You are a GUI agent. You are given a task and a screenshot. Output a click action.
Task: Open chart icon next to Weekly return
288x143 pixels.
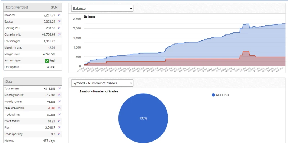click(59, 101)
